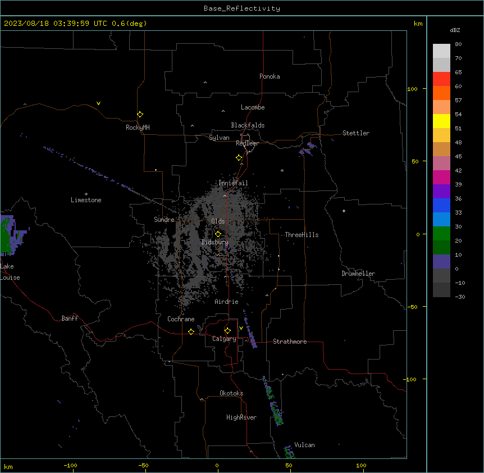Image resolution: width=484 pixels, height=473 pixels.
Task: Click the -50 tick label on the right axis
Action: pos(412,307)
